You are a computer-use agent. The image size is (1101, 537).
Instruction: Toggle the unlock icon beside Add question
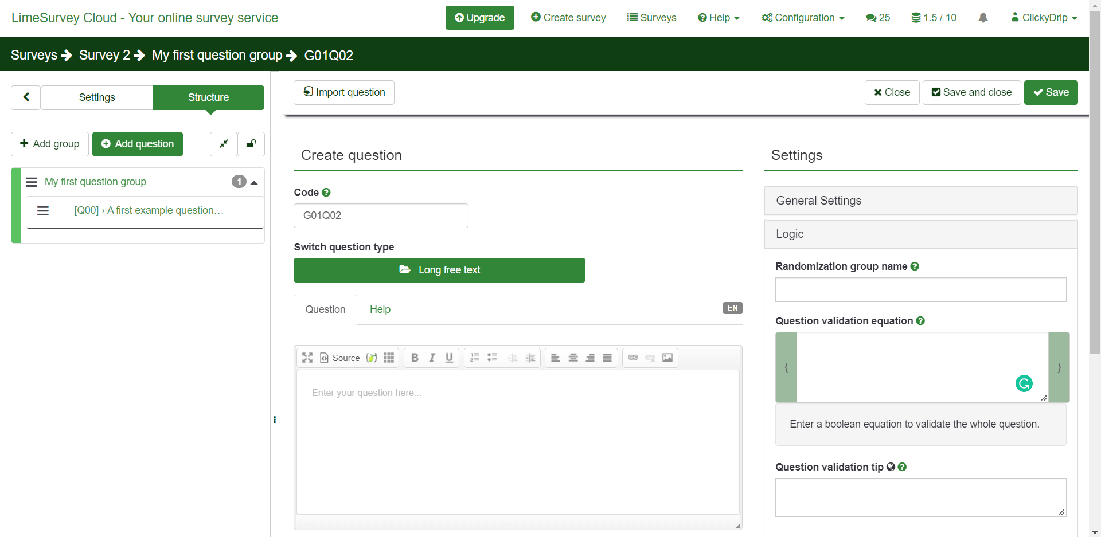pyautogui.click(x=251, y=144)
